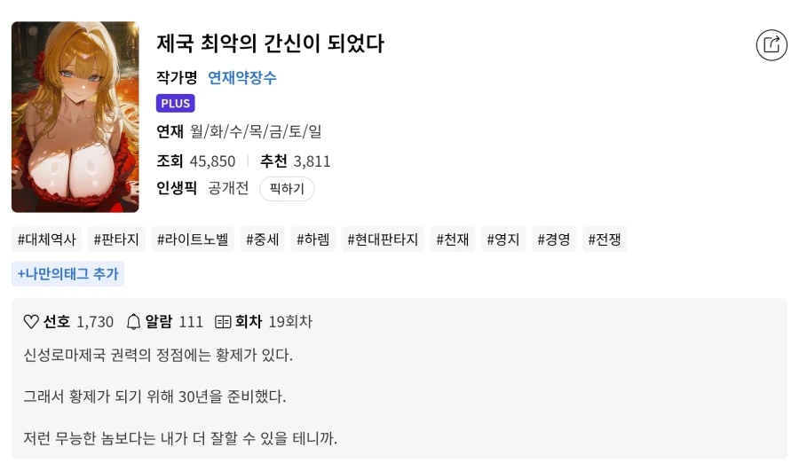Open the #영지 tag
The height and width of the screenshot is (463, 799).
pos(503,239)
